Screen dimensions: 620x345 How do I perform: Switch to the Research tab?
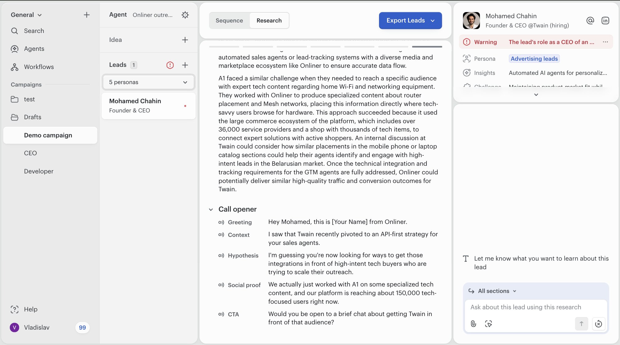[269, 20]
